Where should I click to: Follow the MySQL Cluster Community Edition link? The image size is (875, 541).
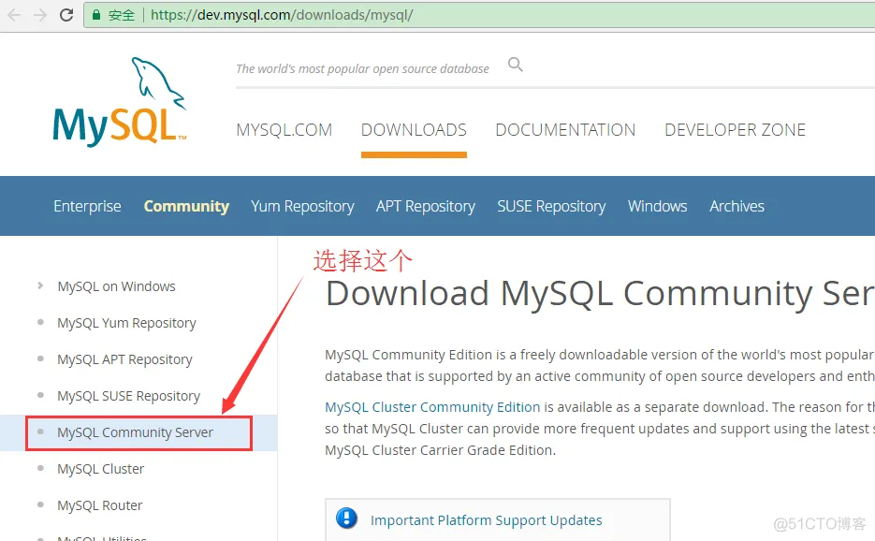tap(432, 407)
